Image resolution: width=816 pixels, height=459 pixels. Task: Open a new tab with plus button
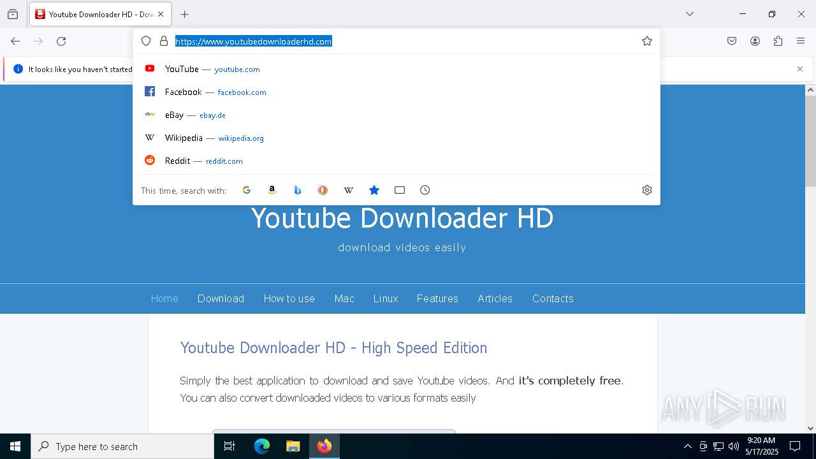pos(185,14)
